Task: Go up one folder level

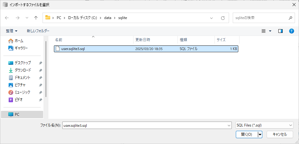Action: click(x=36, y=18)
